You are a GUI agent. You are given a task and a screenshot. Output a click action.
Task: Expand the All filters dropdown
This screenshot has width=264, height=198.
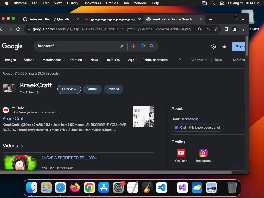pyautogui.click(x=199, y=60)
